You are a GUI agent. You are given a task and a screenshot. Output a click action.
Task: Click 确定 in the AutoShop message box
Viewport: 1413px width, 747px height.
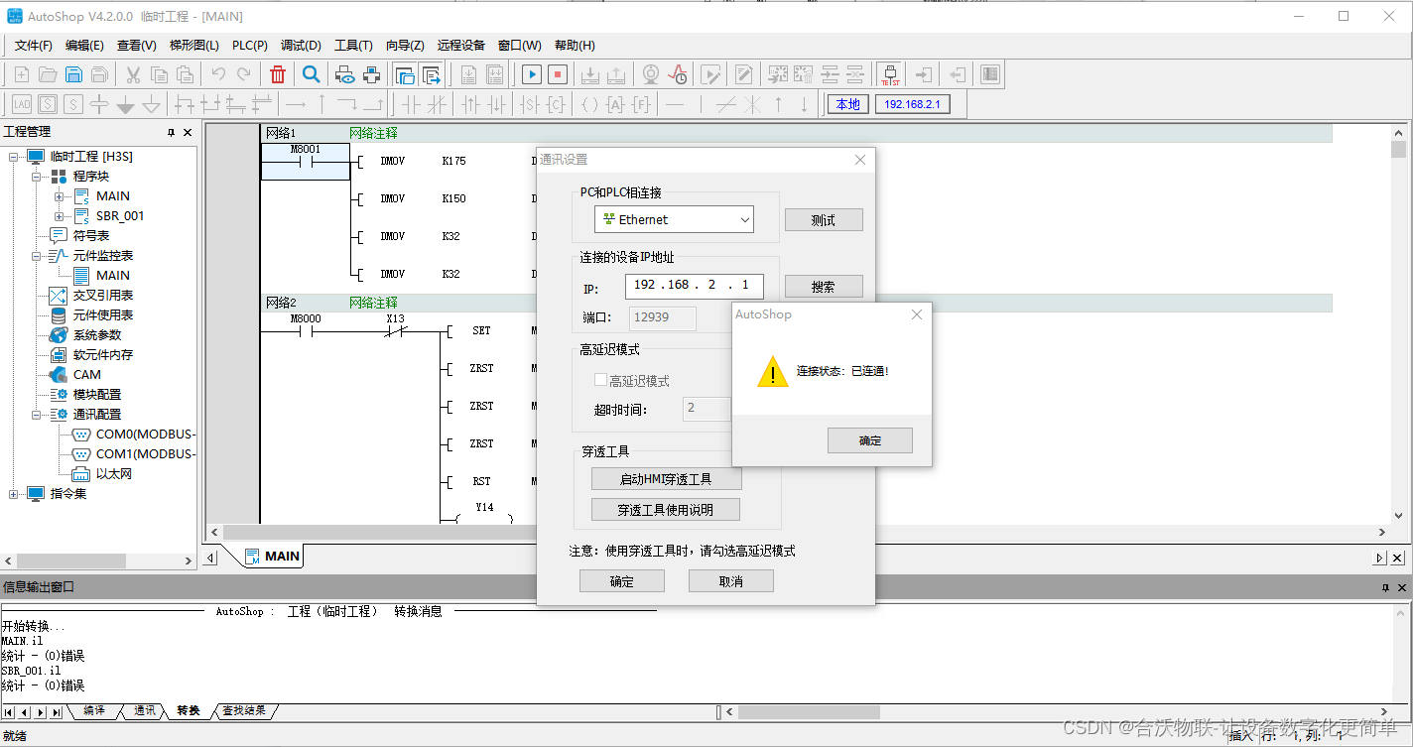[870, 440]
